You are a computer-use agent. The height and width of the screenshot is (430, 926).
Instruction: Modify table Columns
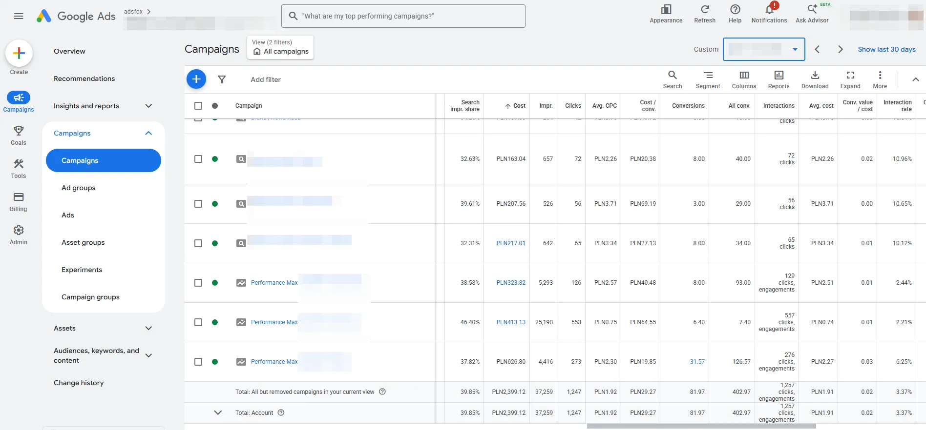[x=744, y=79]
